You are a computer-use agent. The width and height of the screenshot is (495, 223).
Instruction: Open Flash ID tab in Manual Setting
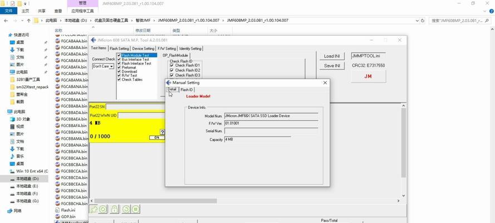[x=187, y=90]
